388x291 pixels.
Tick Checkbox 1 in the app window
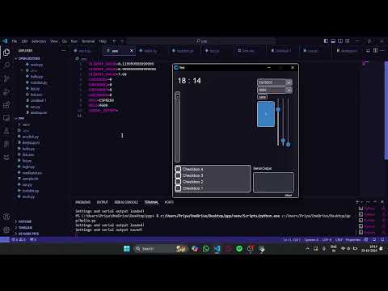[x=178, y=188]
